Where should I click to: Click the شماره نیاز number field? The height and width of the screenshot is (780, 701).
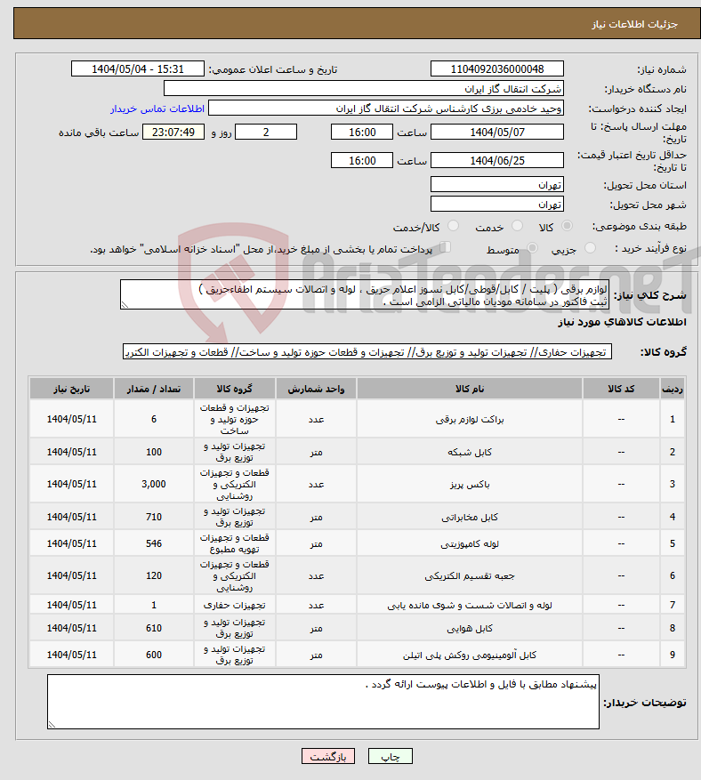click(x=497, y=68)
